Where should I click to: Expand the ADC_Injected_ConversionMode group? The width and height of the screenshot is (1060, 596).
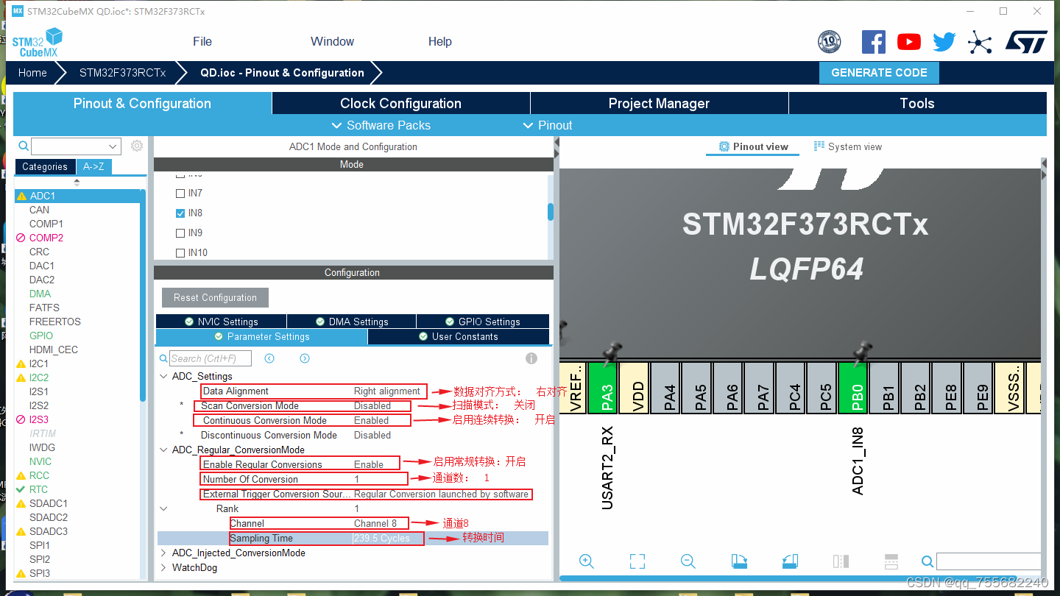[x=163, y=553]
